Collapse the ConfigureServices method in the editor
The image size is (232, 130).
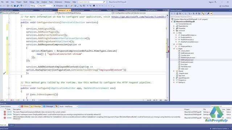(x=9, y=22)
